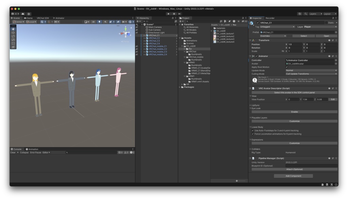Open the Culling Mode dropdown
This screenshot has width=348, height=199.
pyautogui.click(x=311, y=74)
